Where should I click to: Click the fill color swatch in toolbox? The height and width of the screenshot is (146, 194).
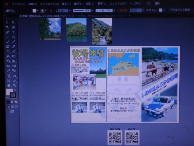(9, 91)
